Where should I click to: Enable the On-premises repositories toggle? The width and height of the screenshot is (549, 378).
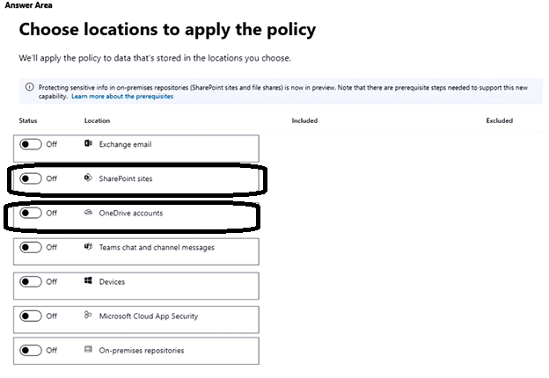(x=31, y=350)
